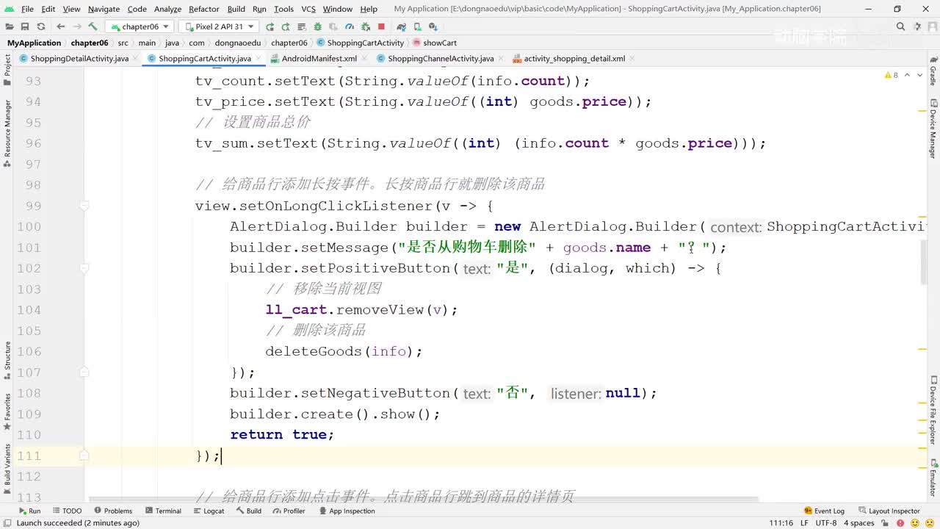Open the Resource Manager side panel
Viewport: 940px width, 529px height.
click(x=7, y=132)
